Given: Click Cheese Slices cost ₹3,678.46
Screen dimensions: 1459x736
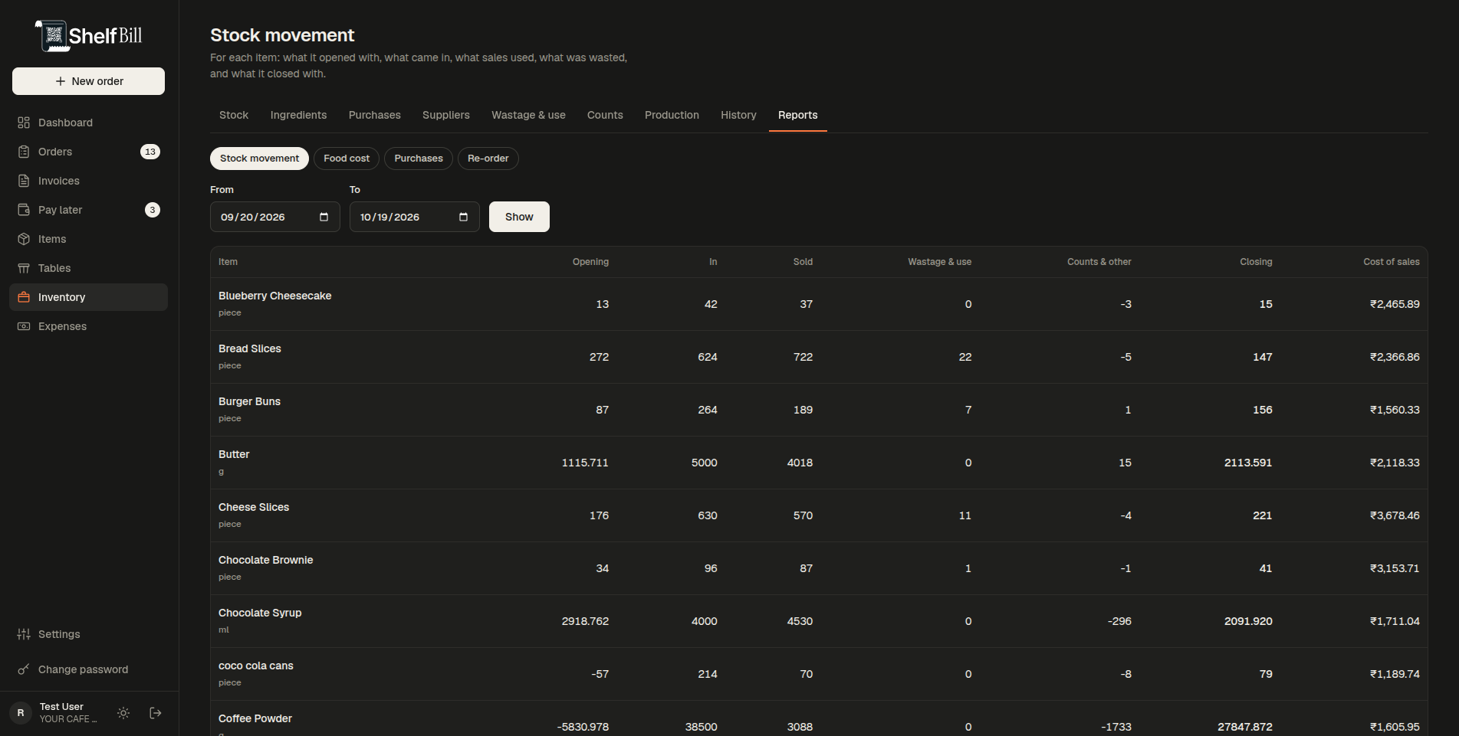Looking at the screenshot, I should coord(1395,515).
